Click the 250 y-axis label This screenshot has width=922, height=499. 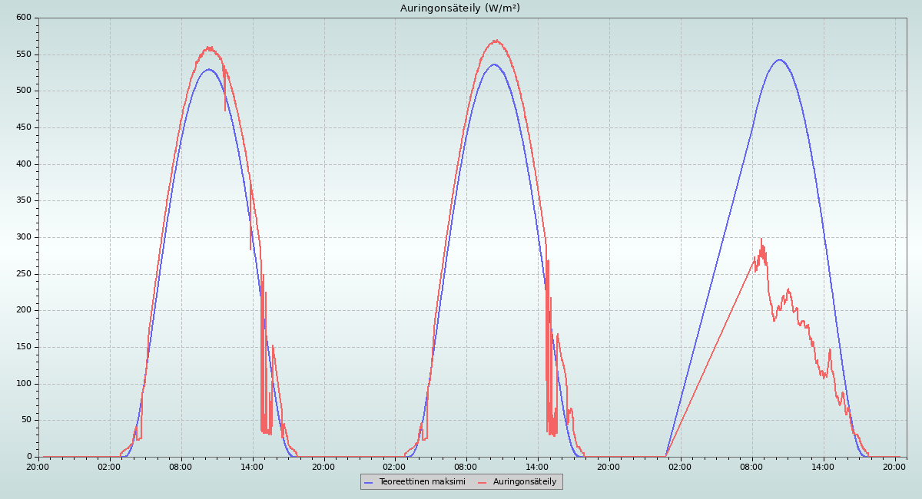(24, 274)
